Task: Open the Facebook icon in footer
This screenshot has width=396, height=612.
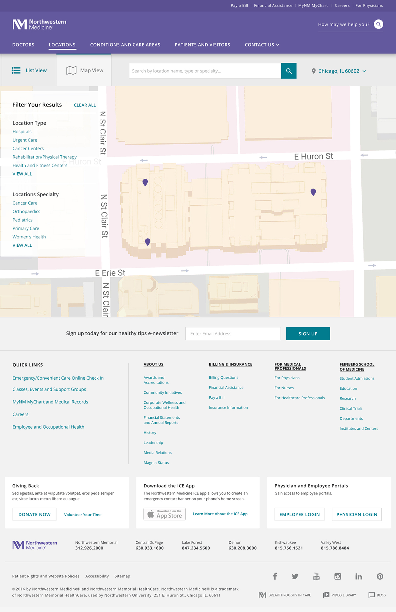Action: (x=275, y=576)
